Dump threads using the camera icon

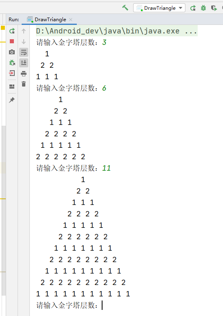point(12,52)
